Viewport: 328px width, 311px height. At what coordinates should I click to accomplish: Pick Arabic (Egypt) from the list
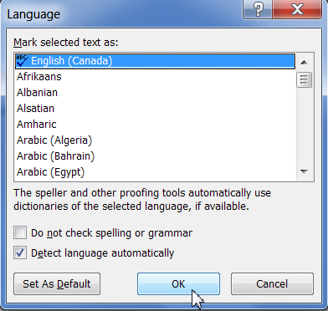click(156, 172)
